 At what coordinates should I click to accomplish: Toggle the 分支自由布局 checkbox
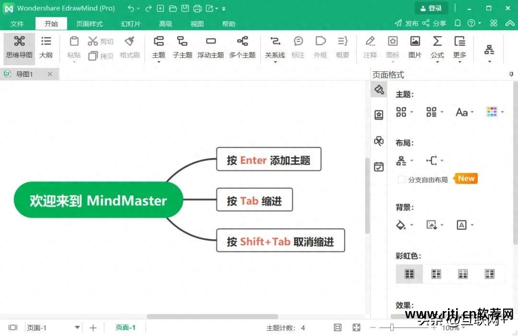click(401, 178)
